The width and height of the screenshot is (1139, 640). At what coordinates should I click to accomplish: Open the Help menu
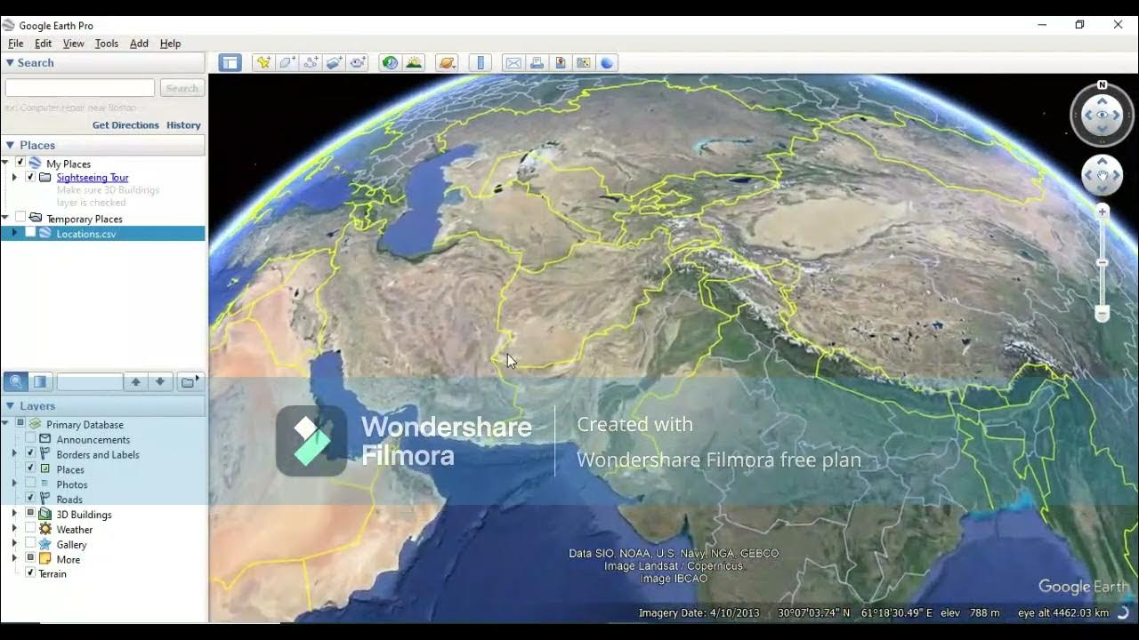(x=170, y=44)
